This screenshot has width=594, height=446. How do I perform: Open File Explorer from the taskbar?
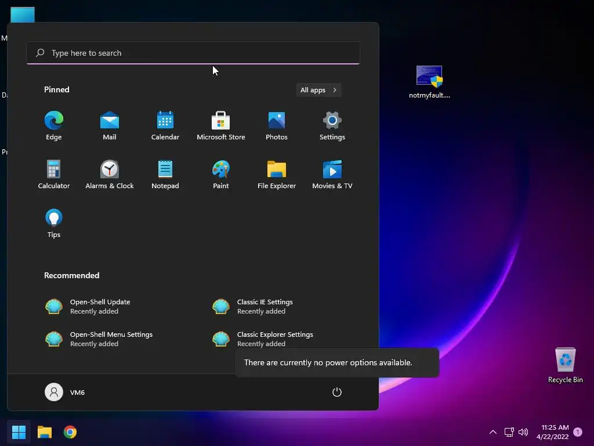(44, 432)
